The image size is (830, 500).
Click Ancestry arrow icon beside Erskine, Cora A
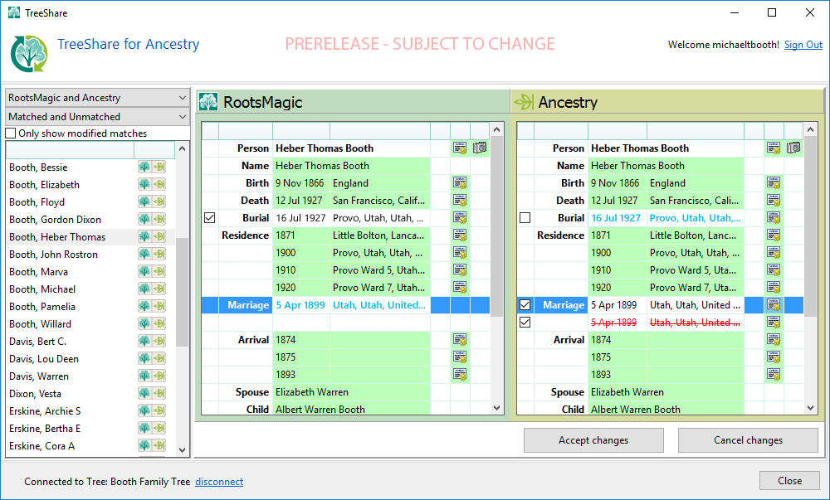tap(159, 446)
